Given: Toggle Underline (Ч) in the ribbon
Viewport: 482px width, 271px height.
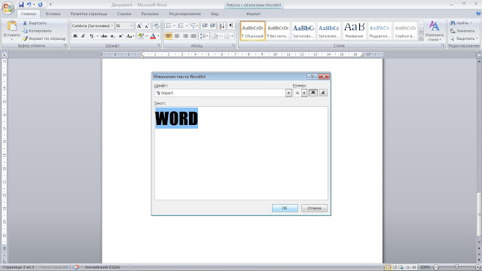Looking at the screenshot, I should [91, 36].
